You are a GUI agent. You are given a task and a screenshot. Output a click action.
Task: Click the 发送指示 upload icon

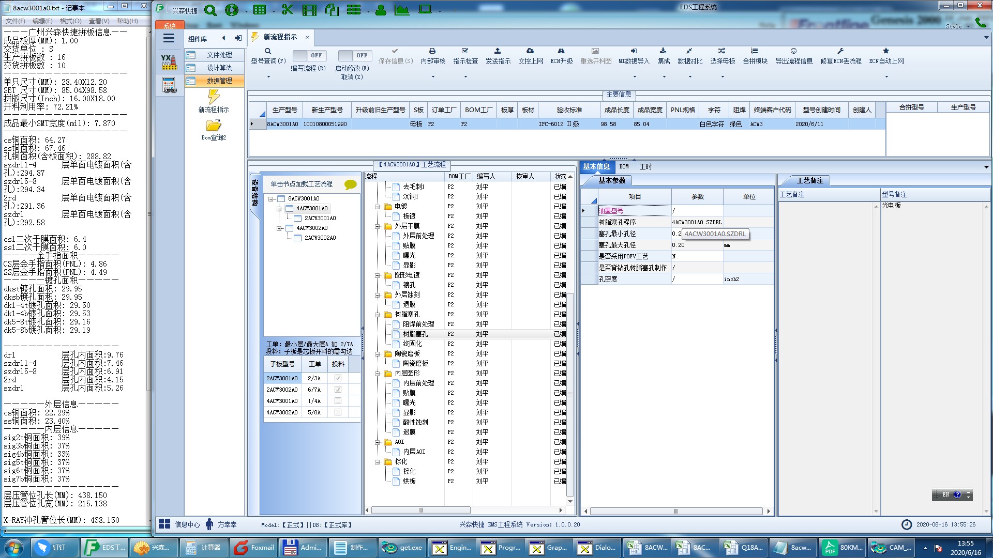point(498,51)
